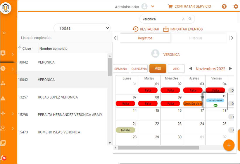Open the notifications icon with 78 badge
240x164 pixels.
pyautogui.click(x=4, y=158)
